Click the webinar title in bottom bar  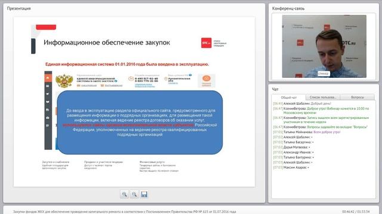coord(125,212)
